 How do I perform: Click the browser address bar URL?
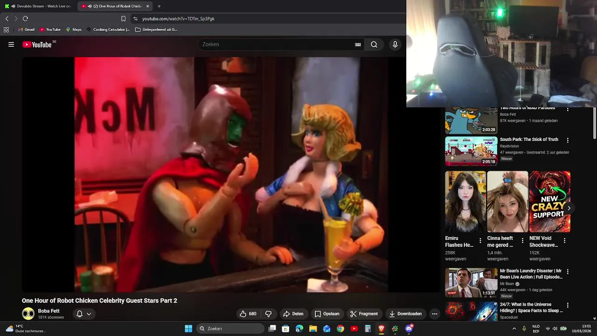[178, 19]
